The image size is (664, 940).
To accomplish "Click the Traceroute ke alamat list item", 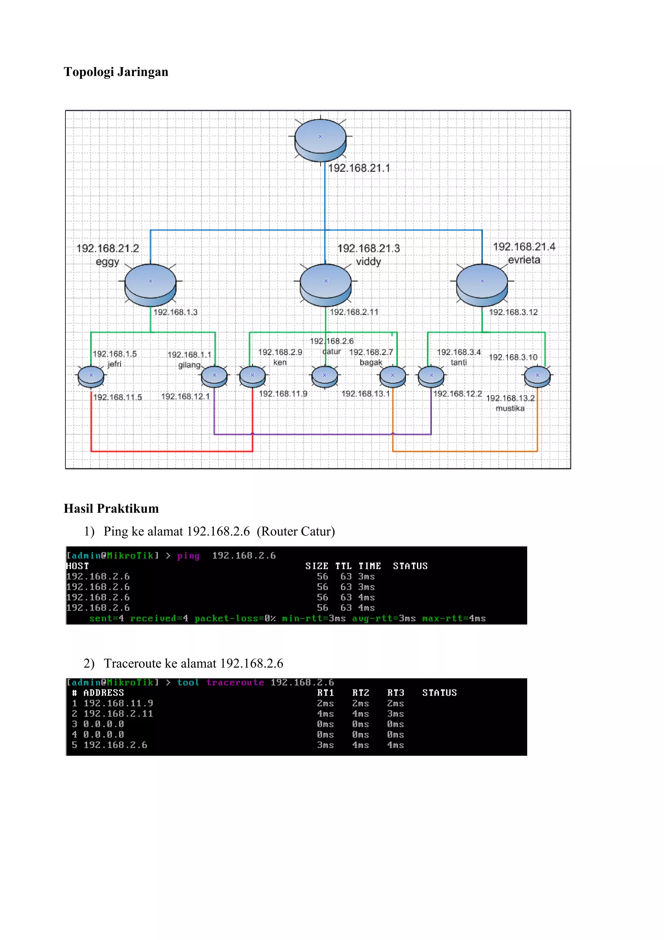I will pos(193,663).
